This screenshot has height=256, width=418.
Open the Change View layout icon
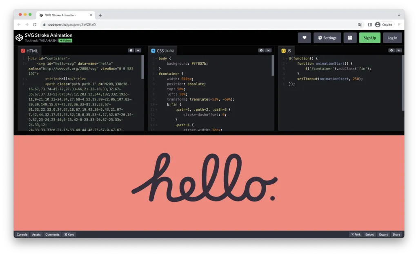pos(350,38)
